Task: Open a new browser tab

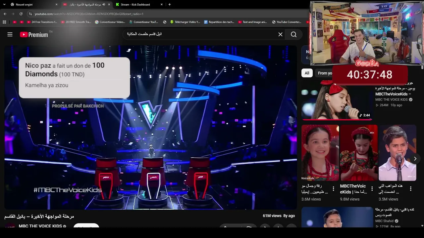Action: [x=170, y=5]
